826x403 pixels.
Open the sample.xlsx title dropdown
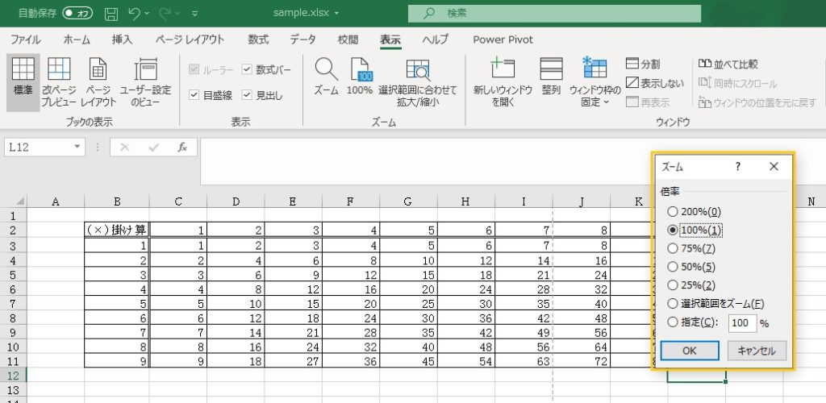pos(336,13)
